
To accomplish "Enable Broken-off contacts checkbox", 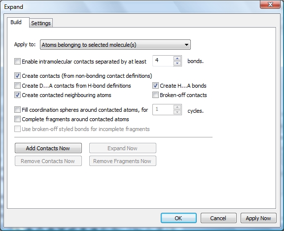I will 155,95.
